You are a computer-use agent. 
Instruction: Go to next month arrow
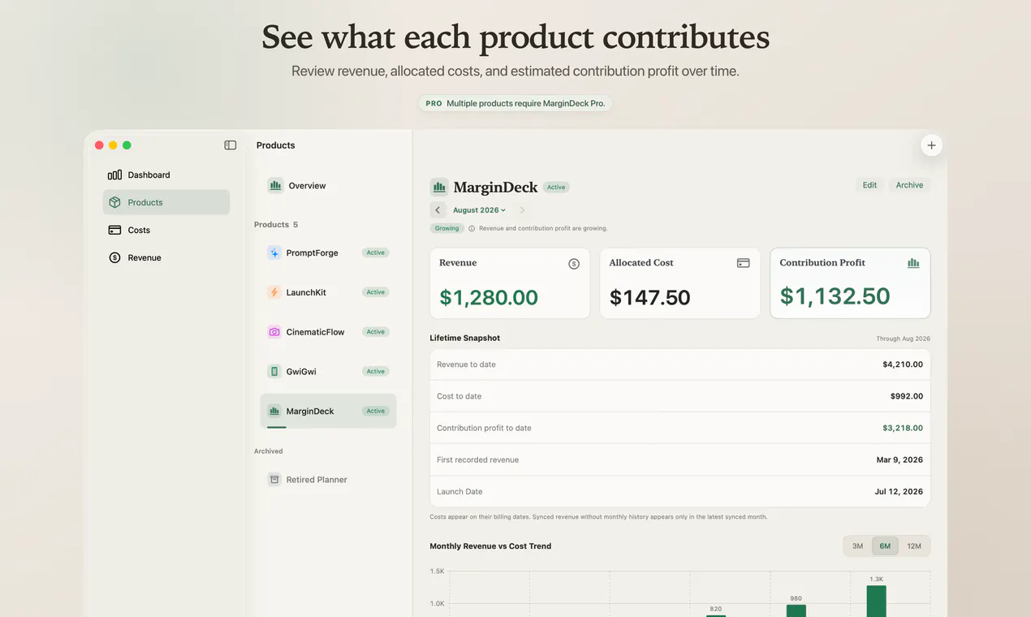(522, 210)
